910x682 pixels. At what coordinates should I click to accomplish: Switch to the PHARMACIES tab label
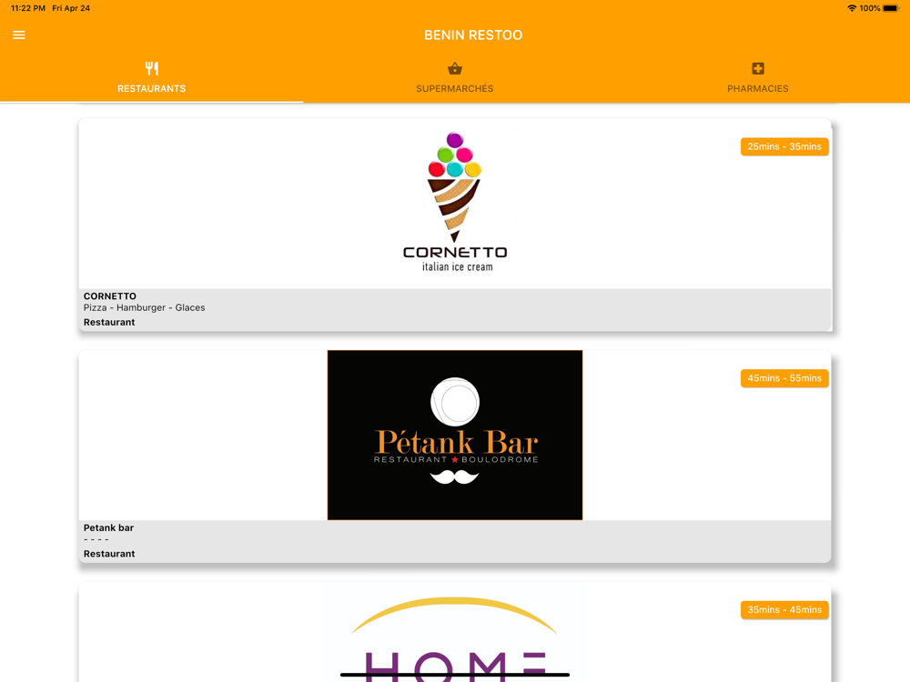coord(758,89)
